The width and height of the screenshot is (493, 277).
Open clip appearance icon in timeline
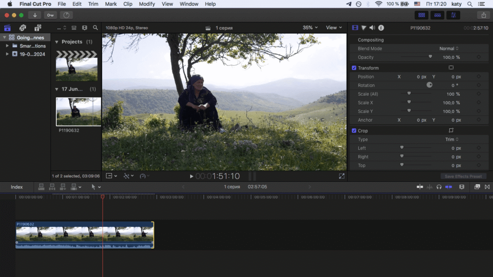[462, 187]
